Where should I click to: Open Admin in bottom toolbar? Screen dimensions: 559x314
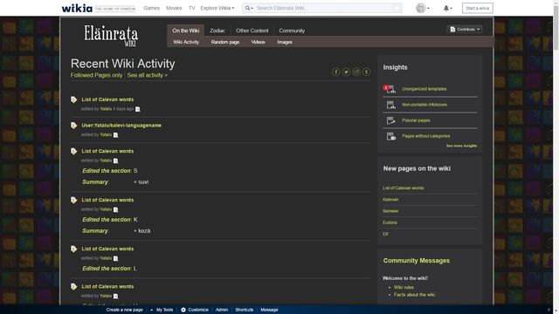(221, 310)
